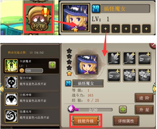Upgrade 卡牌魔术 skill with green plus
Image resolution: width=157 pixels, height=129 pixels.
click(52, 65)
